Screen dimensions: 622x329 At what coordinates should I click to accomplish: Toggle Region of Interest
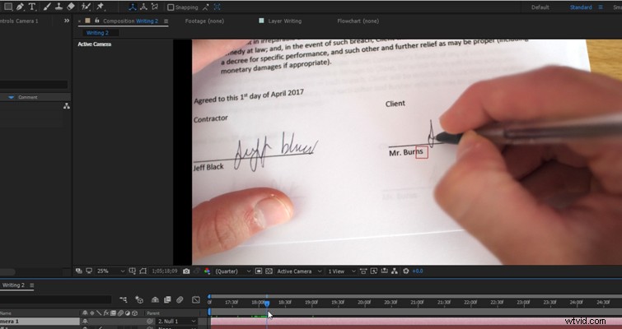click(x=259, y=271)
